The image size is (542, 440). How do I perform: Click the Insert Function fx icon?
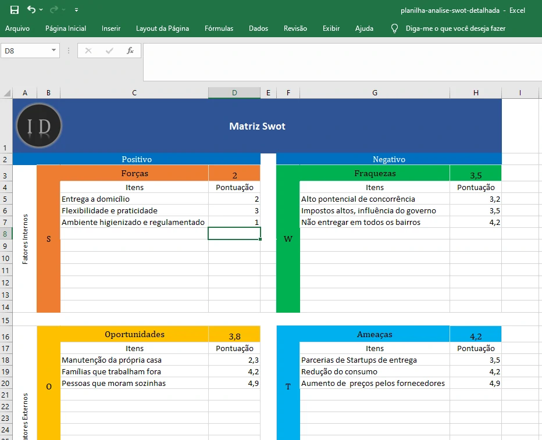(x=130, y=51)
